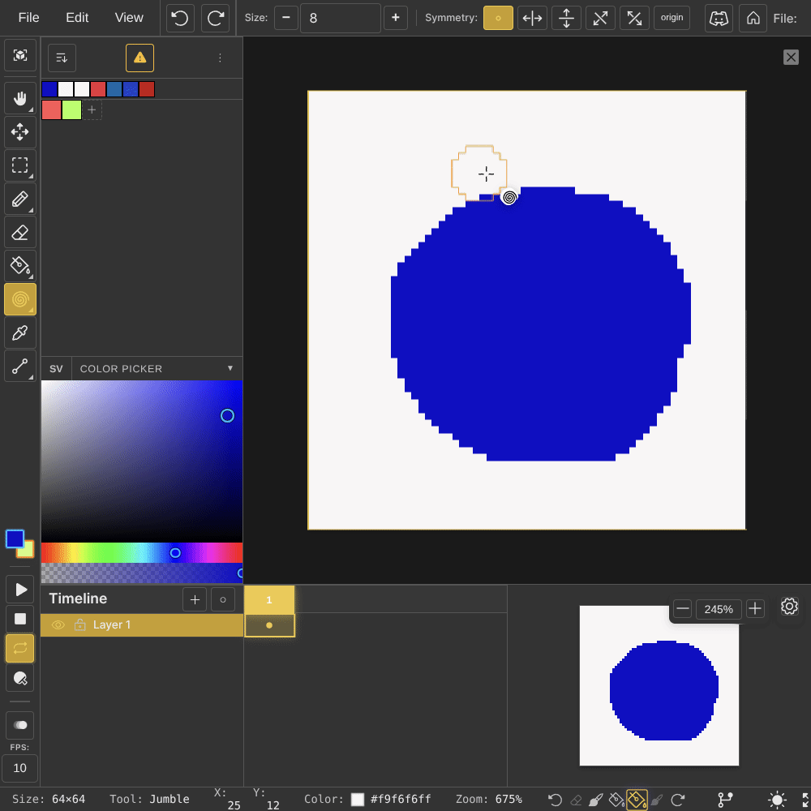Viewport: 811px width, 811px height.
Task: Decrease brush size with minus button
Action: click(286, 18)
